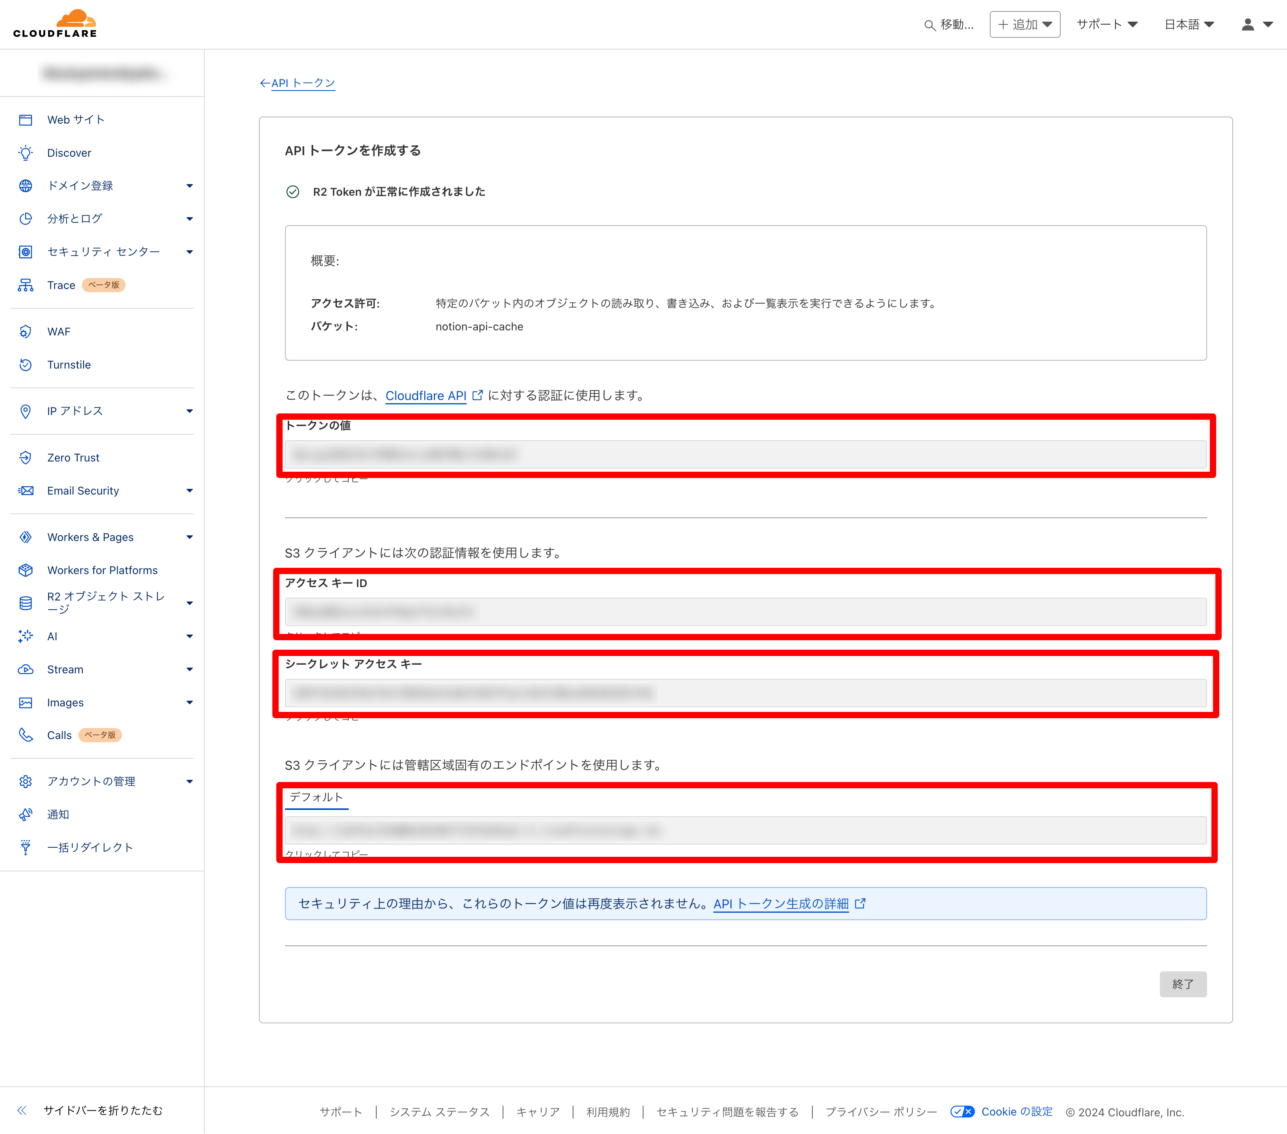Image resolution: width=1287 pixels, height=1134 pixels.
Task: Expand the セキュリティ センター arrow
Action: point(190,252)
